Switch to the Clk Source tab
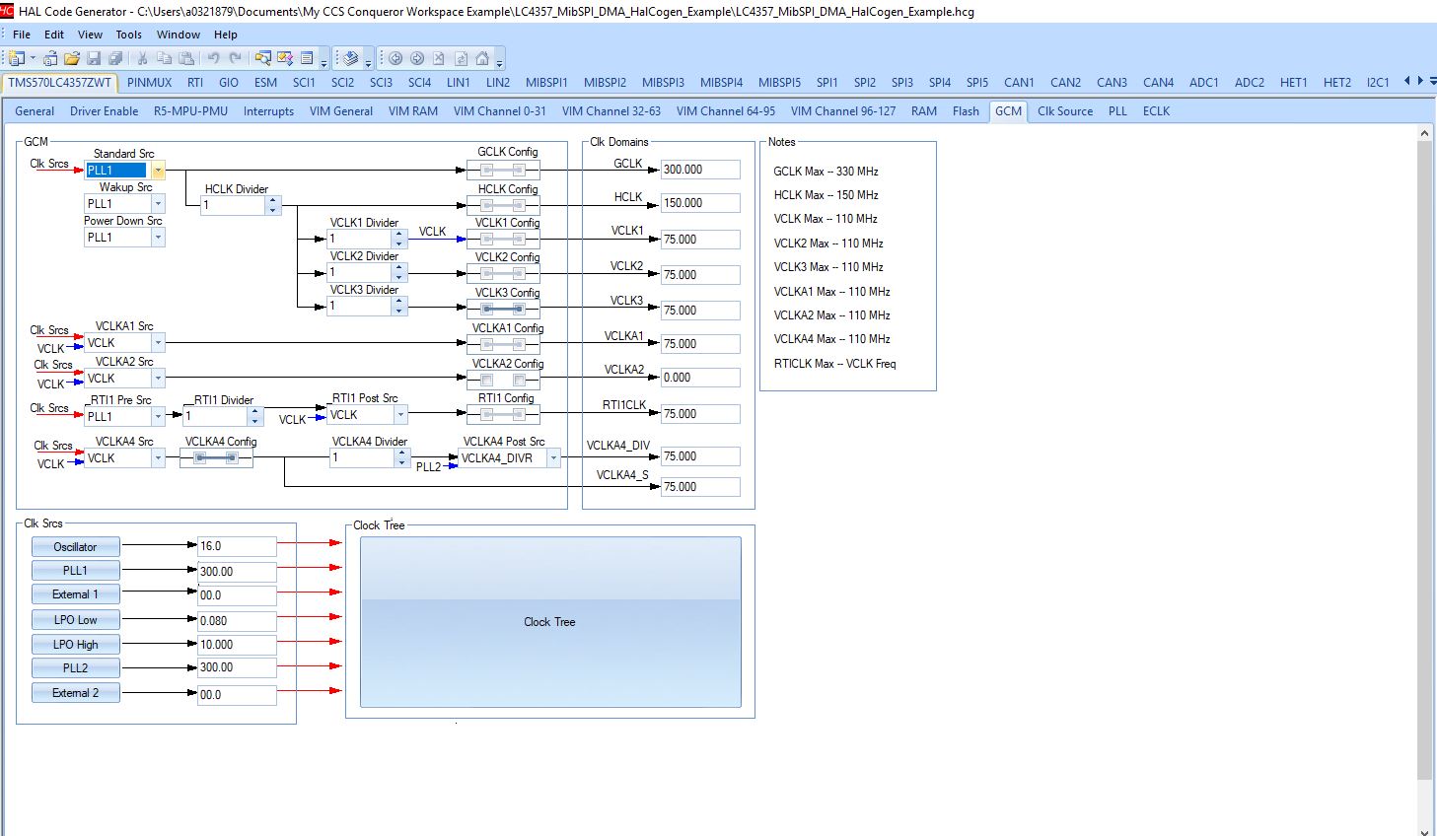This screenshot has width=1437, height=836. (1065, 111)
